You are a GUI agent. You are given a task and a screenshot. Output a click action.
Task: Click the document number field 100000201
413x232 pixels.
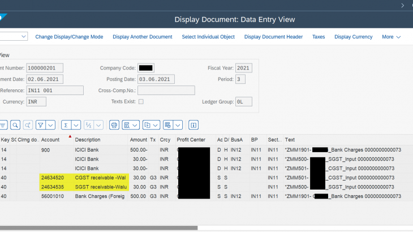click(45, 68)
